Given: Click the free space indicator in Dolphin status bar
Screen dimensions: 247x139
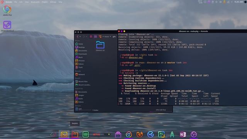Looking at the screenshot, I should point(161,110).
